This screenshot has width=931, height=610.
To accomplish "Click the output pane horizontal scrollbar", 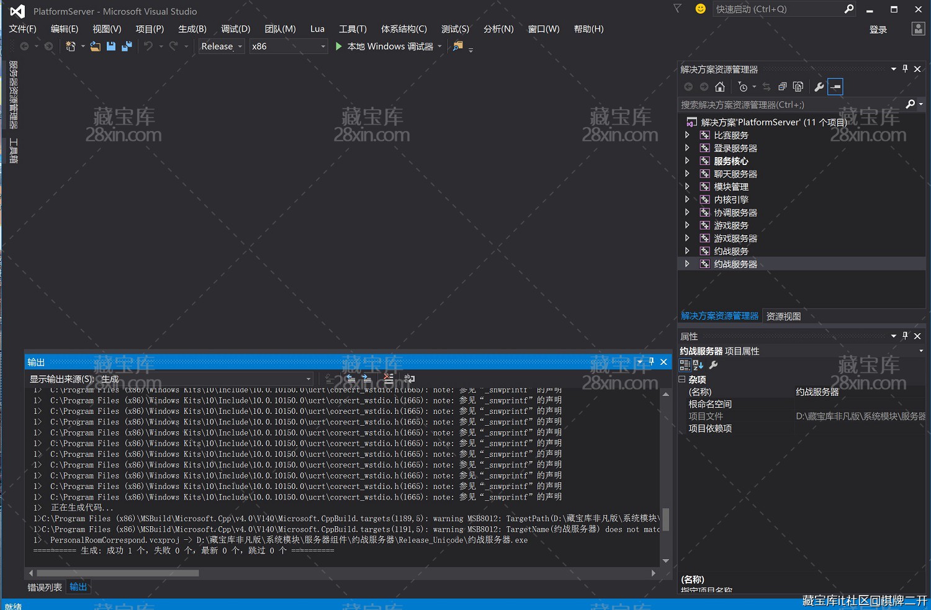I will tap(118, 573).
